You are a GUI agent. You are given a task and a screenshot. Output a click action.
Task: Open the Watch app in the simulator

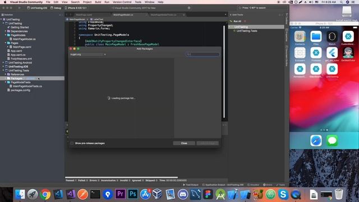point(332,36)
